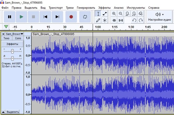This screenshot has width=174, height=115.
Task: Click the Стерео, 44100Гц track info text
Action: click(x=12, y=64)
